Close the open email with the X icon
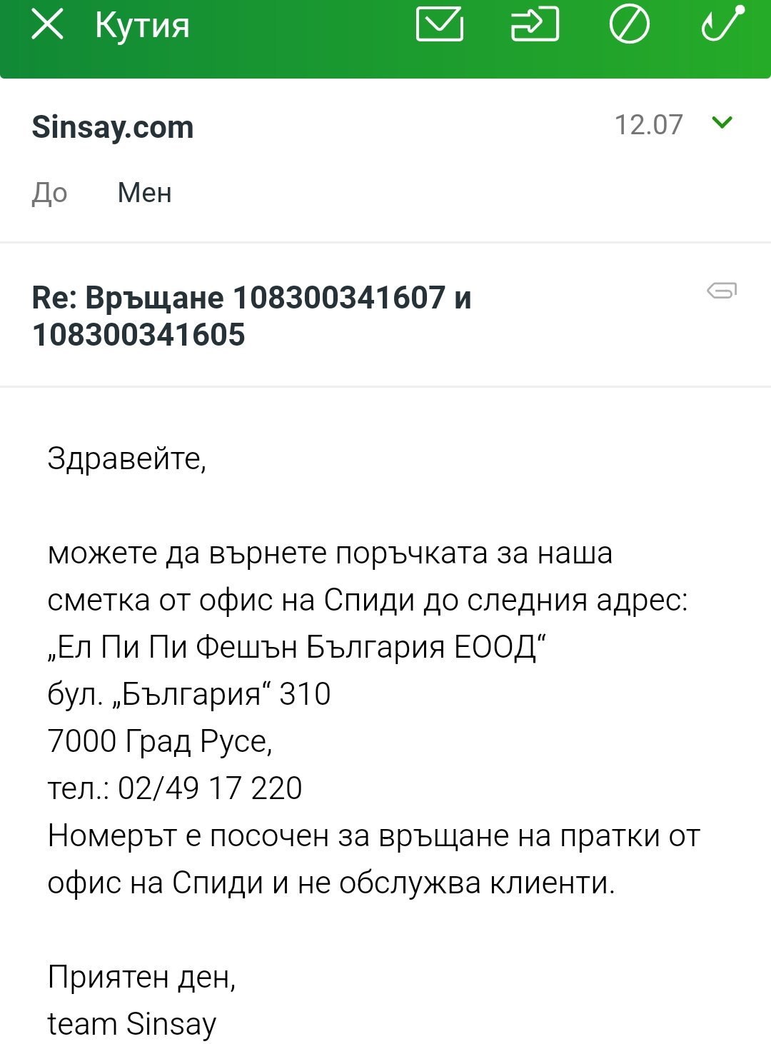The image size is (771, 1044). click(47, 26)
